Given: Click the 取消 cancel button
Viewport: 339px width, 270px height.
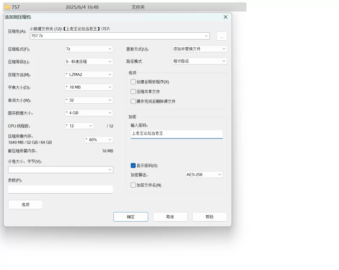Looking at the screenshot, I should pyautogui.click(x=170, y=217).
